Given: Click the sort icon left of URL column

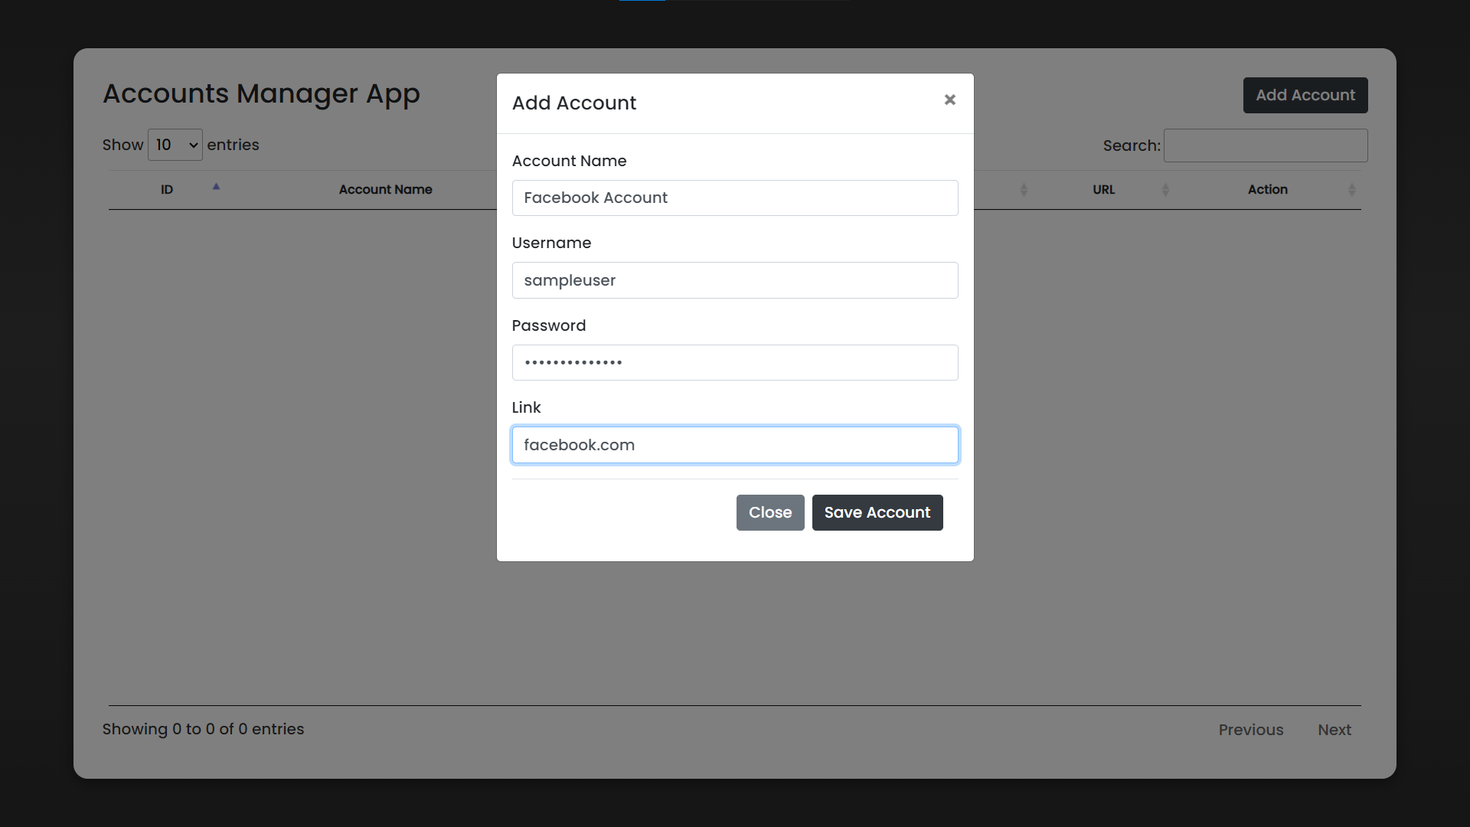Looking at the screenshot, I should [x=1024, y=190].
